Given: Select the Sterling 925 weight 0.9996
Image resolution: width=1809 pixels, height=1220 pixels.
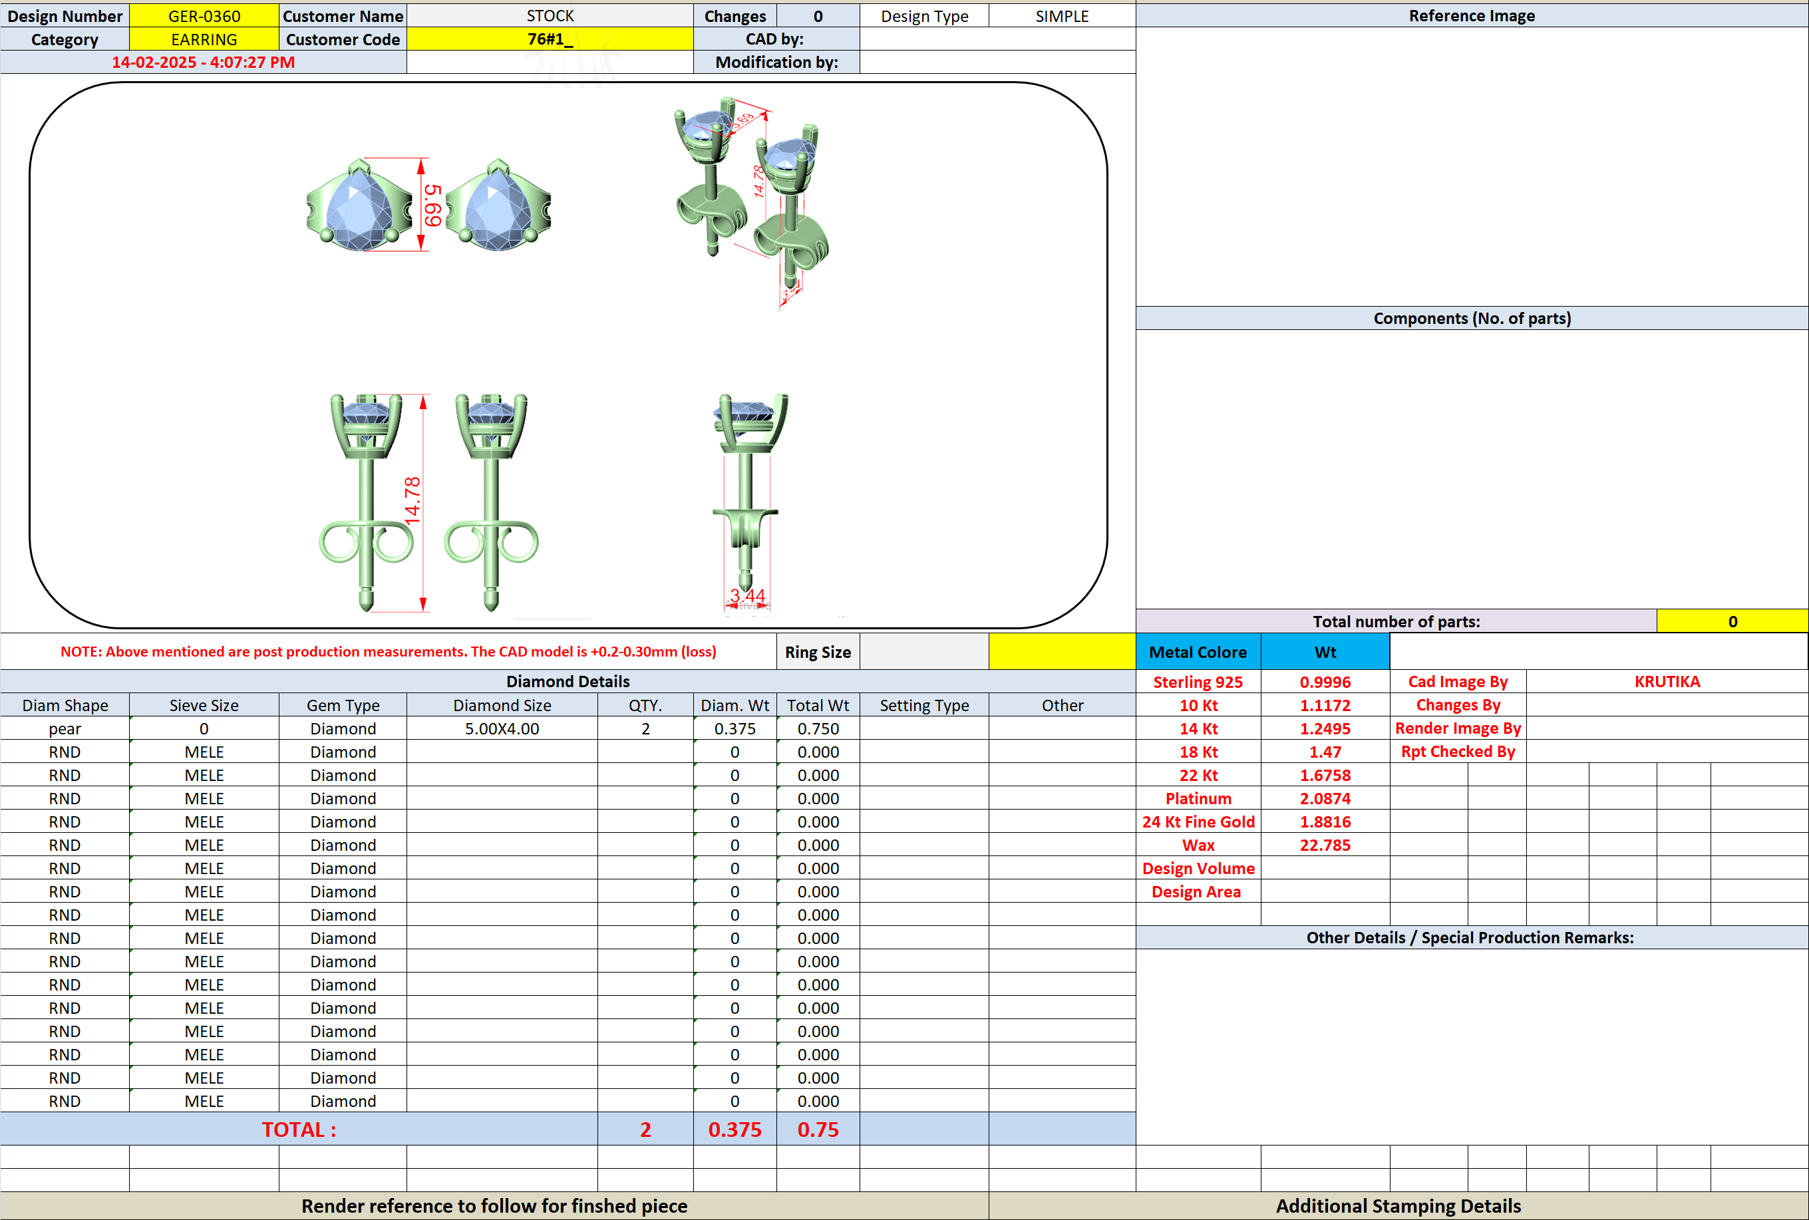Looking at the screenshot, I should click(1325, 682).
